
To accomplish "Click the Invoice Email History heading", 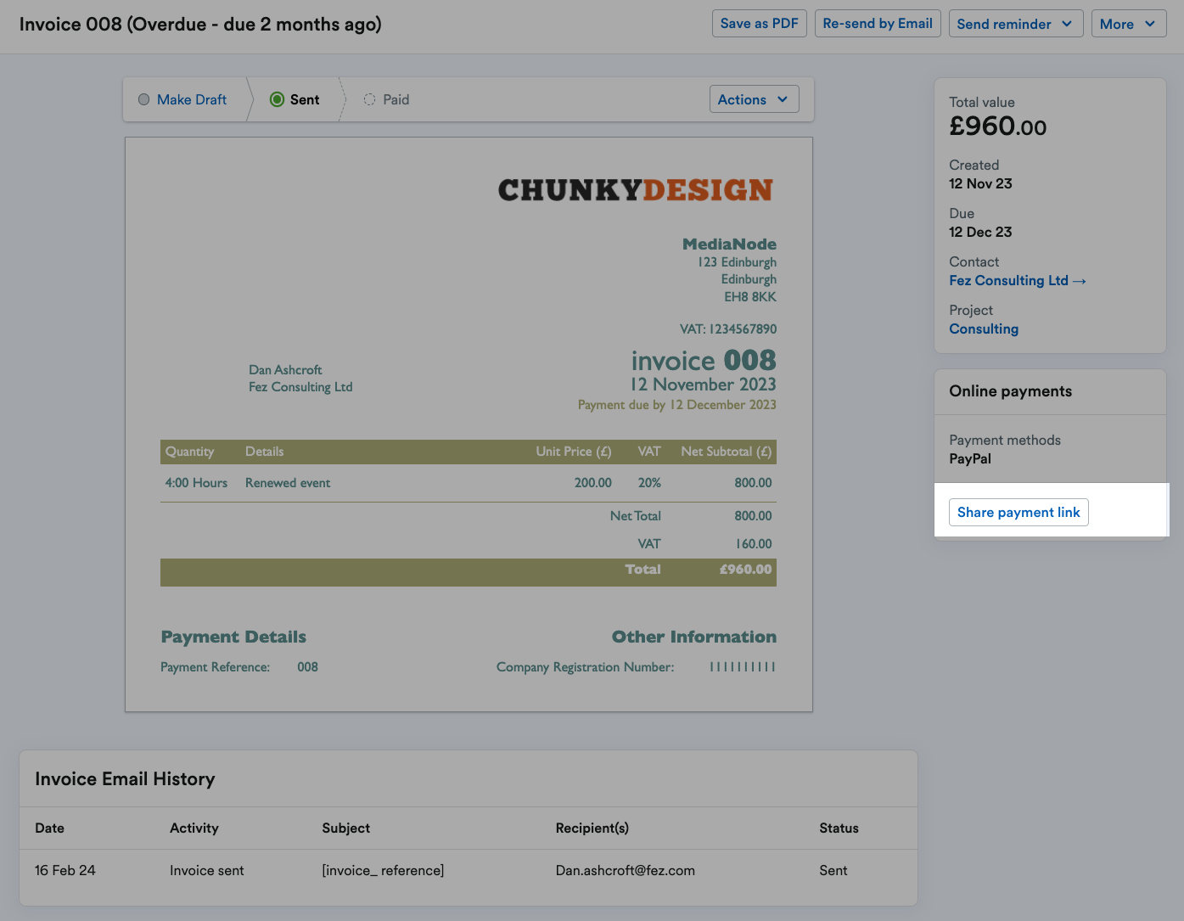I will [125, 778].
